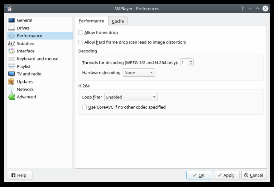
Task: Click the TV and radio screen icon
Action: 12,74
